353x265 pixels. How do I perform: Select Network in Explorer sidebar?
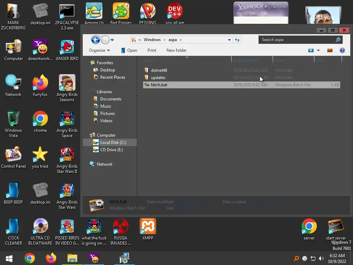(x=104, y=164)
